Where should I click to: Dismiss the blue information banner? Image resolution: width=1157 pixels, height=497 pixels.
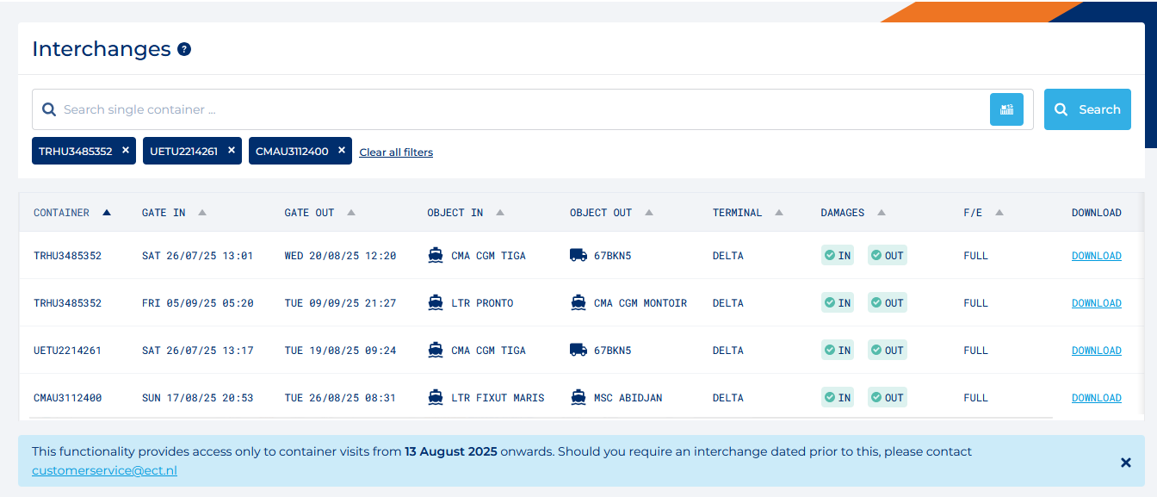1125,463
